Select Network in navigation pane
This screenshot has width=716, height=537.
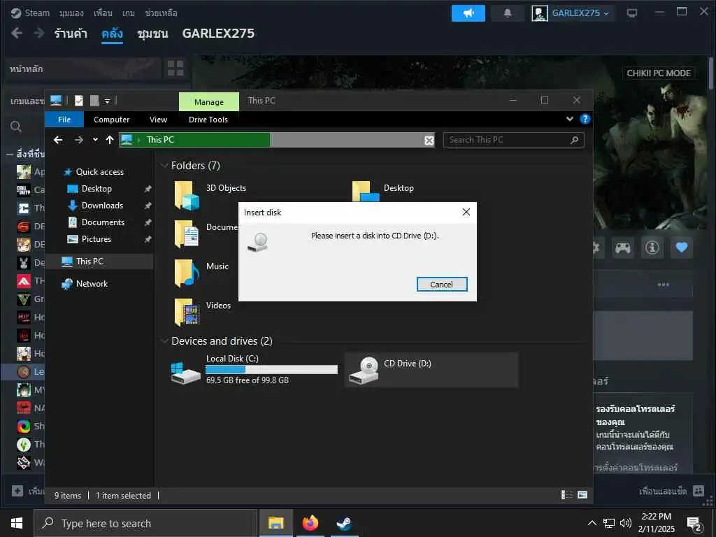click(x=92, y=284)
